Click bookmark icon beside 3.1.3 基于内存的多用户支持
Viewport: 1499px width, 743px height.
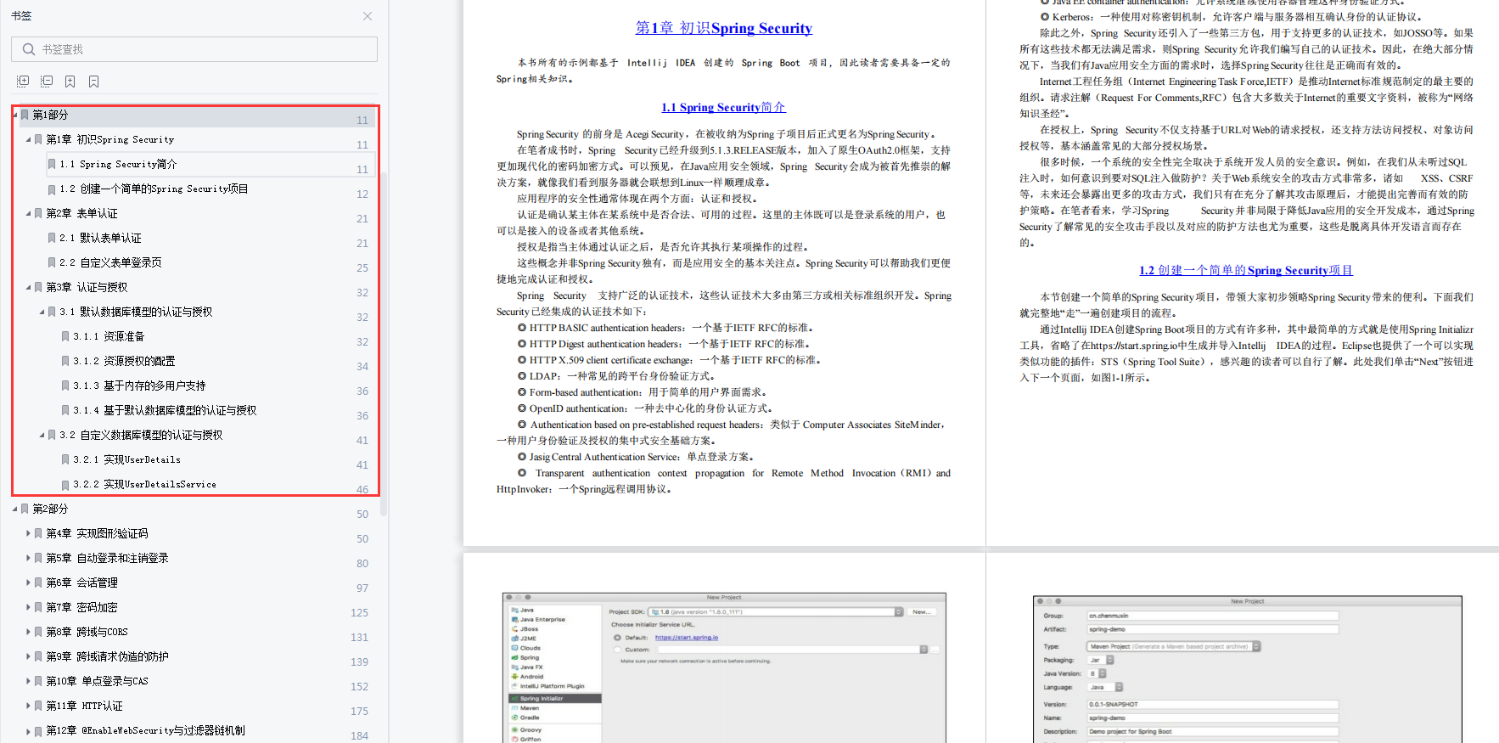(x=65, y=386)
